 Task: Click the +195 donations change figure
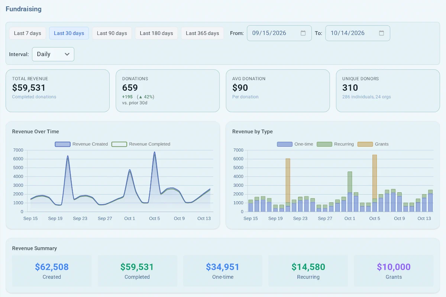tap(127, 97)
